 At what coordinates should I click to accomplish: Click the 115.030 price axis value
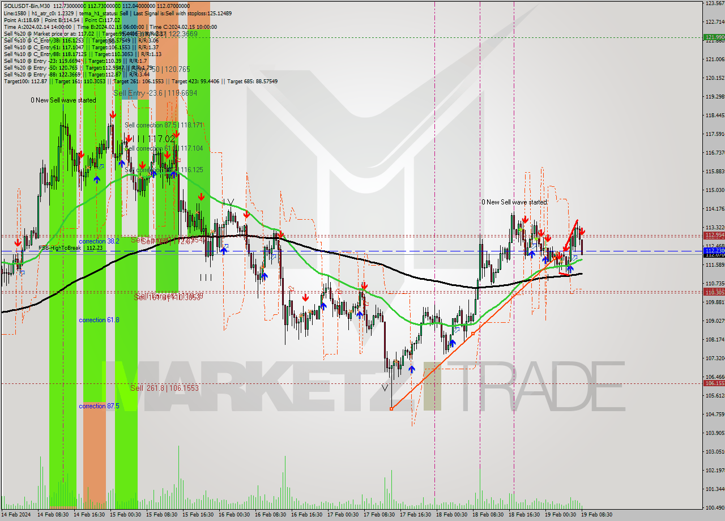click(715, 190)
